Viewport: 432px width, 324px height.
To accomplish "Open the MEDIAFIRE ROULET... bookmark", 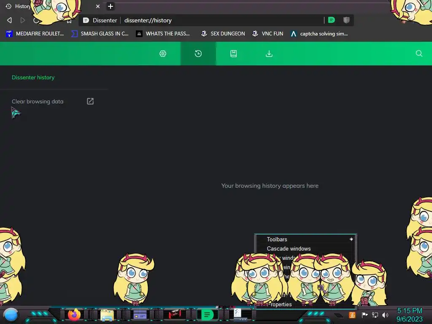I will tap(35, 34).
